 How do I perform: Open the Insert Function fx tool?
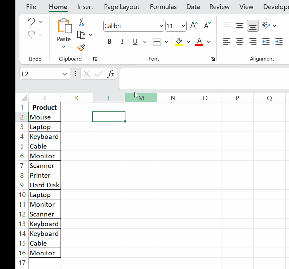point(111,74)
